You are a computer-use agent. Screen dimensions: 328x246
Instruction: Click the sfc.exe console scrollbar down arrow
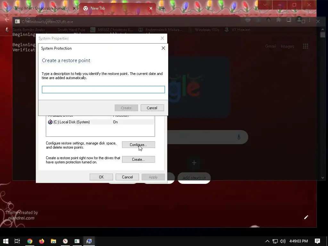pyautogui.click(x=323, y=178)
